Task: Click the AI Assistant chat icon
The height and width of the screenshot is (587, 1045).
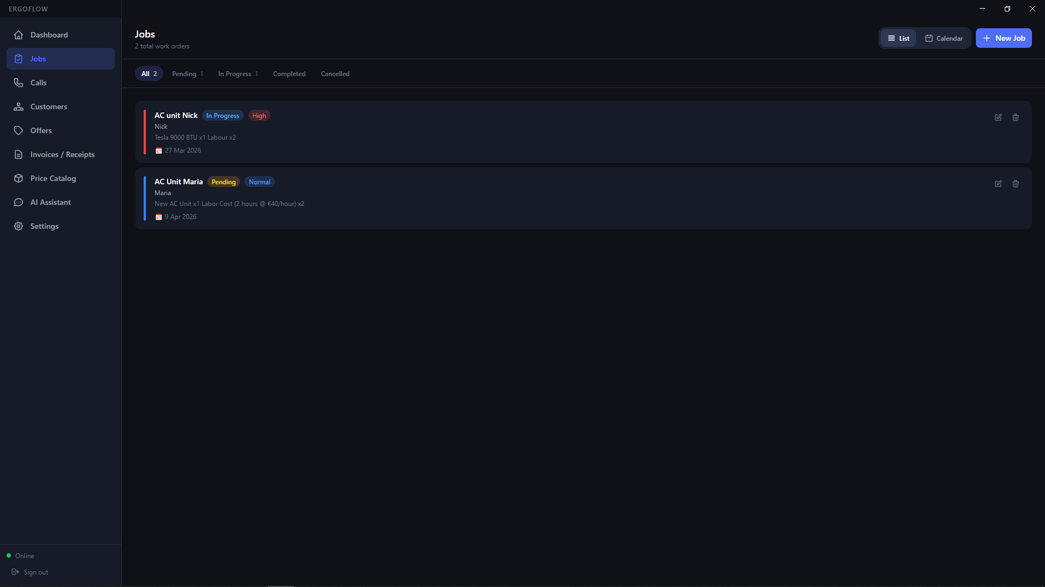Action: 19,202
